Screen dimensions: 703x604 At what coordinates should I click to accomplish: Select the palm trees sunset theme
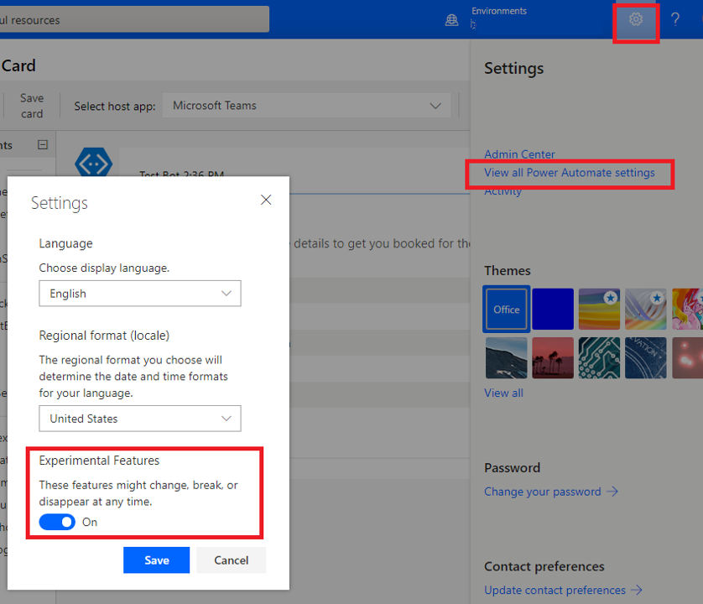pyautogui.click(x=553, y=358)
